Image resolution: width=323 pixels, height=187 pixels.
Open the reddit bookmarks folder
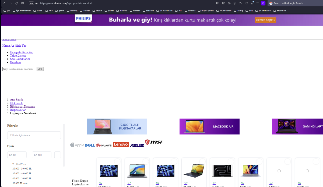(97, 11)
